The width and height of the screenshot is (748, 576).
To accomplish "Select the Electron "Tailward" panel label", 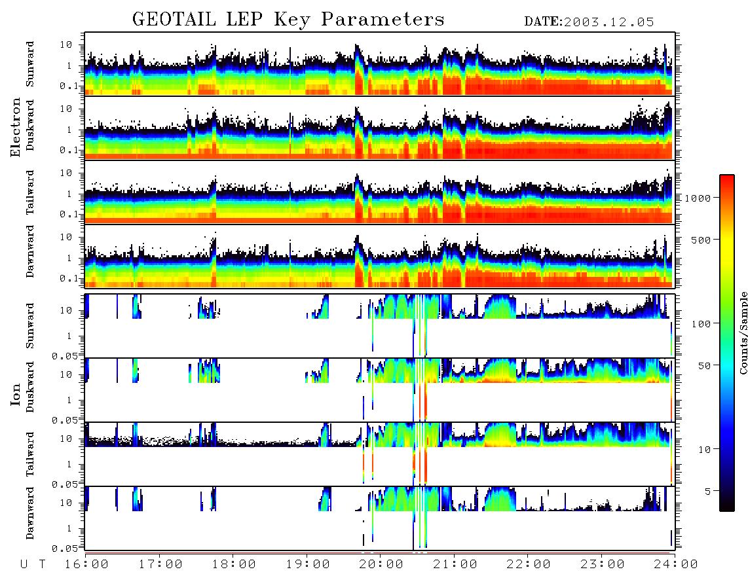I will point(30,192).
